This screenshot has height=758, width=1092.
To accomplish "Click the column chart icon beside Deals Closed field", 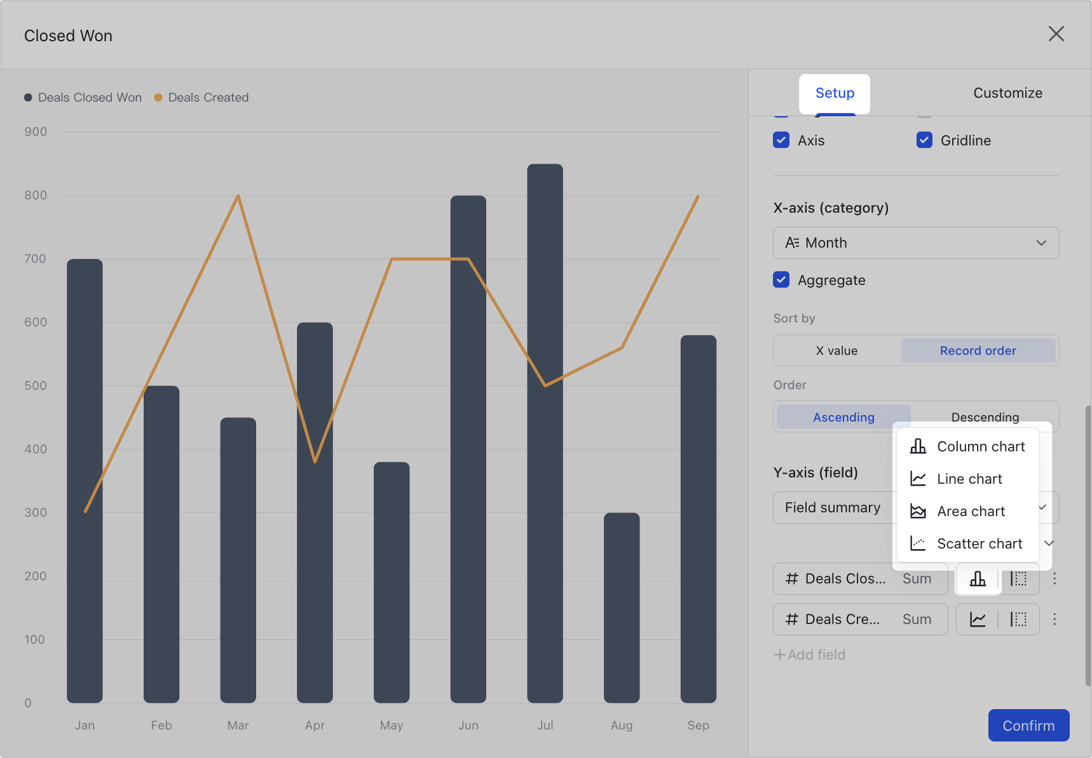I will 978,578.
